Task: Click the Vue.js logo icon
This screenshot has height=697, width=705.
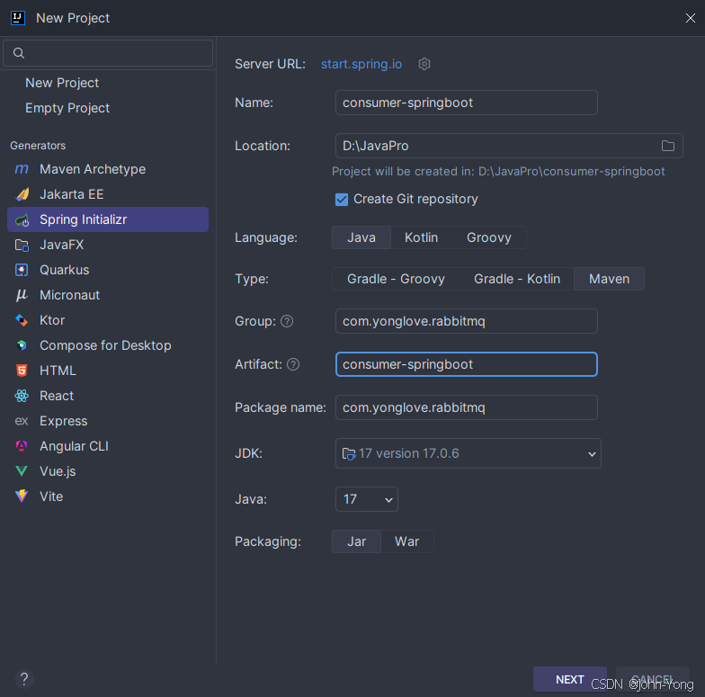Action: tap(22, 471)
